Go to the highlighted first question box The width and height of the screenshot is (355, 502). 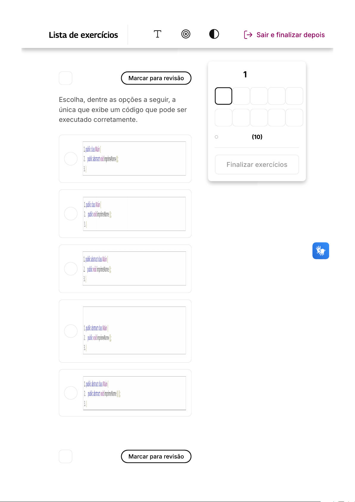click(223, 96)
